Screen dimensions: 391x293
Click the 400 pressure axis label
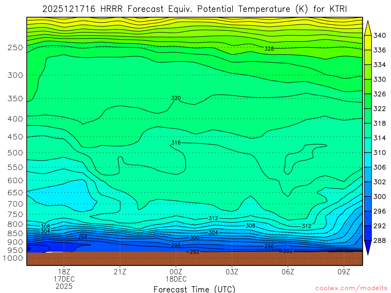pos(15,119)
